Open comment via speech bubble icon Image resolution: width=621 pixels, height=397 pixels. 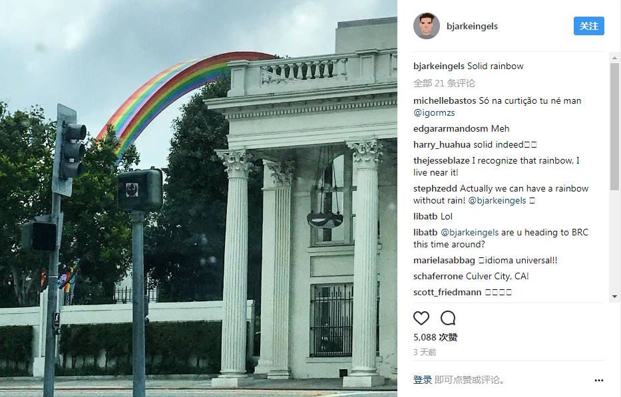tap(448, 318)
